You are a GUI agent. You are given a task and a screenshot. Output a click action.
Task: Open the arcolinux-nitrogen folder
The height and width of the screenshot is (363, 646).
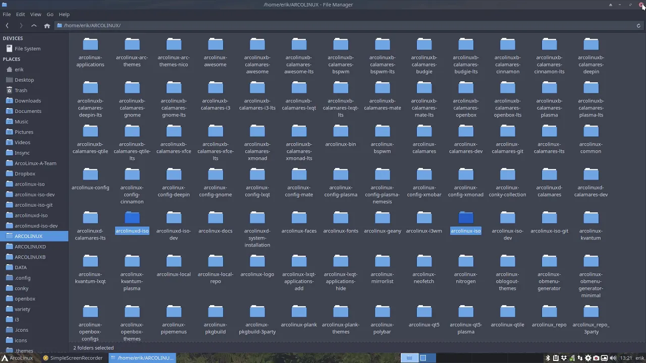466,269
